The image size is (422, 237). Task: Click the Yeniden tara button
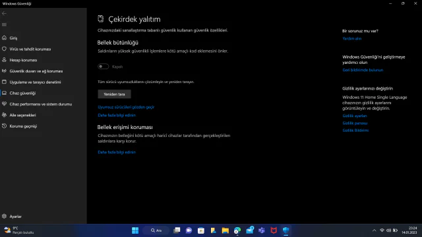point(114,94)
